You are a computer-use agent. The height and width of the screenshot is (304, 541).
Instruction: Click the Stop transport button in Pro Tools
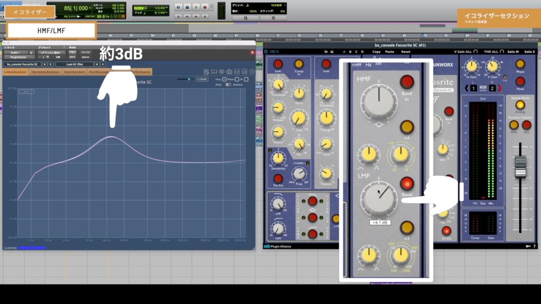tap(187, 7)
